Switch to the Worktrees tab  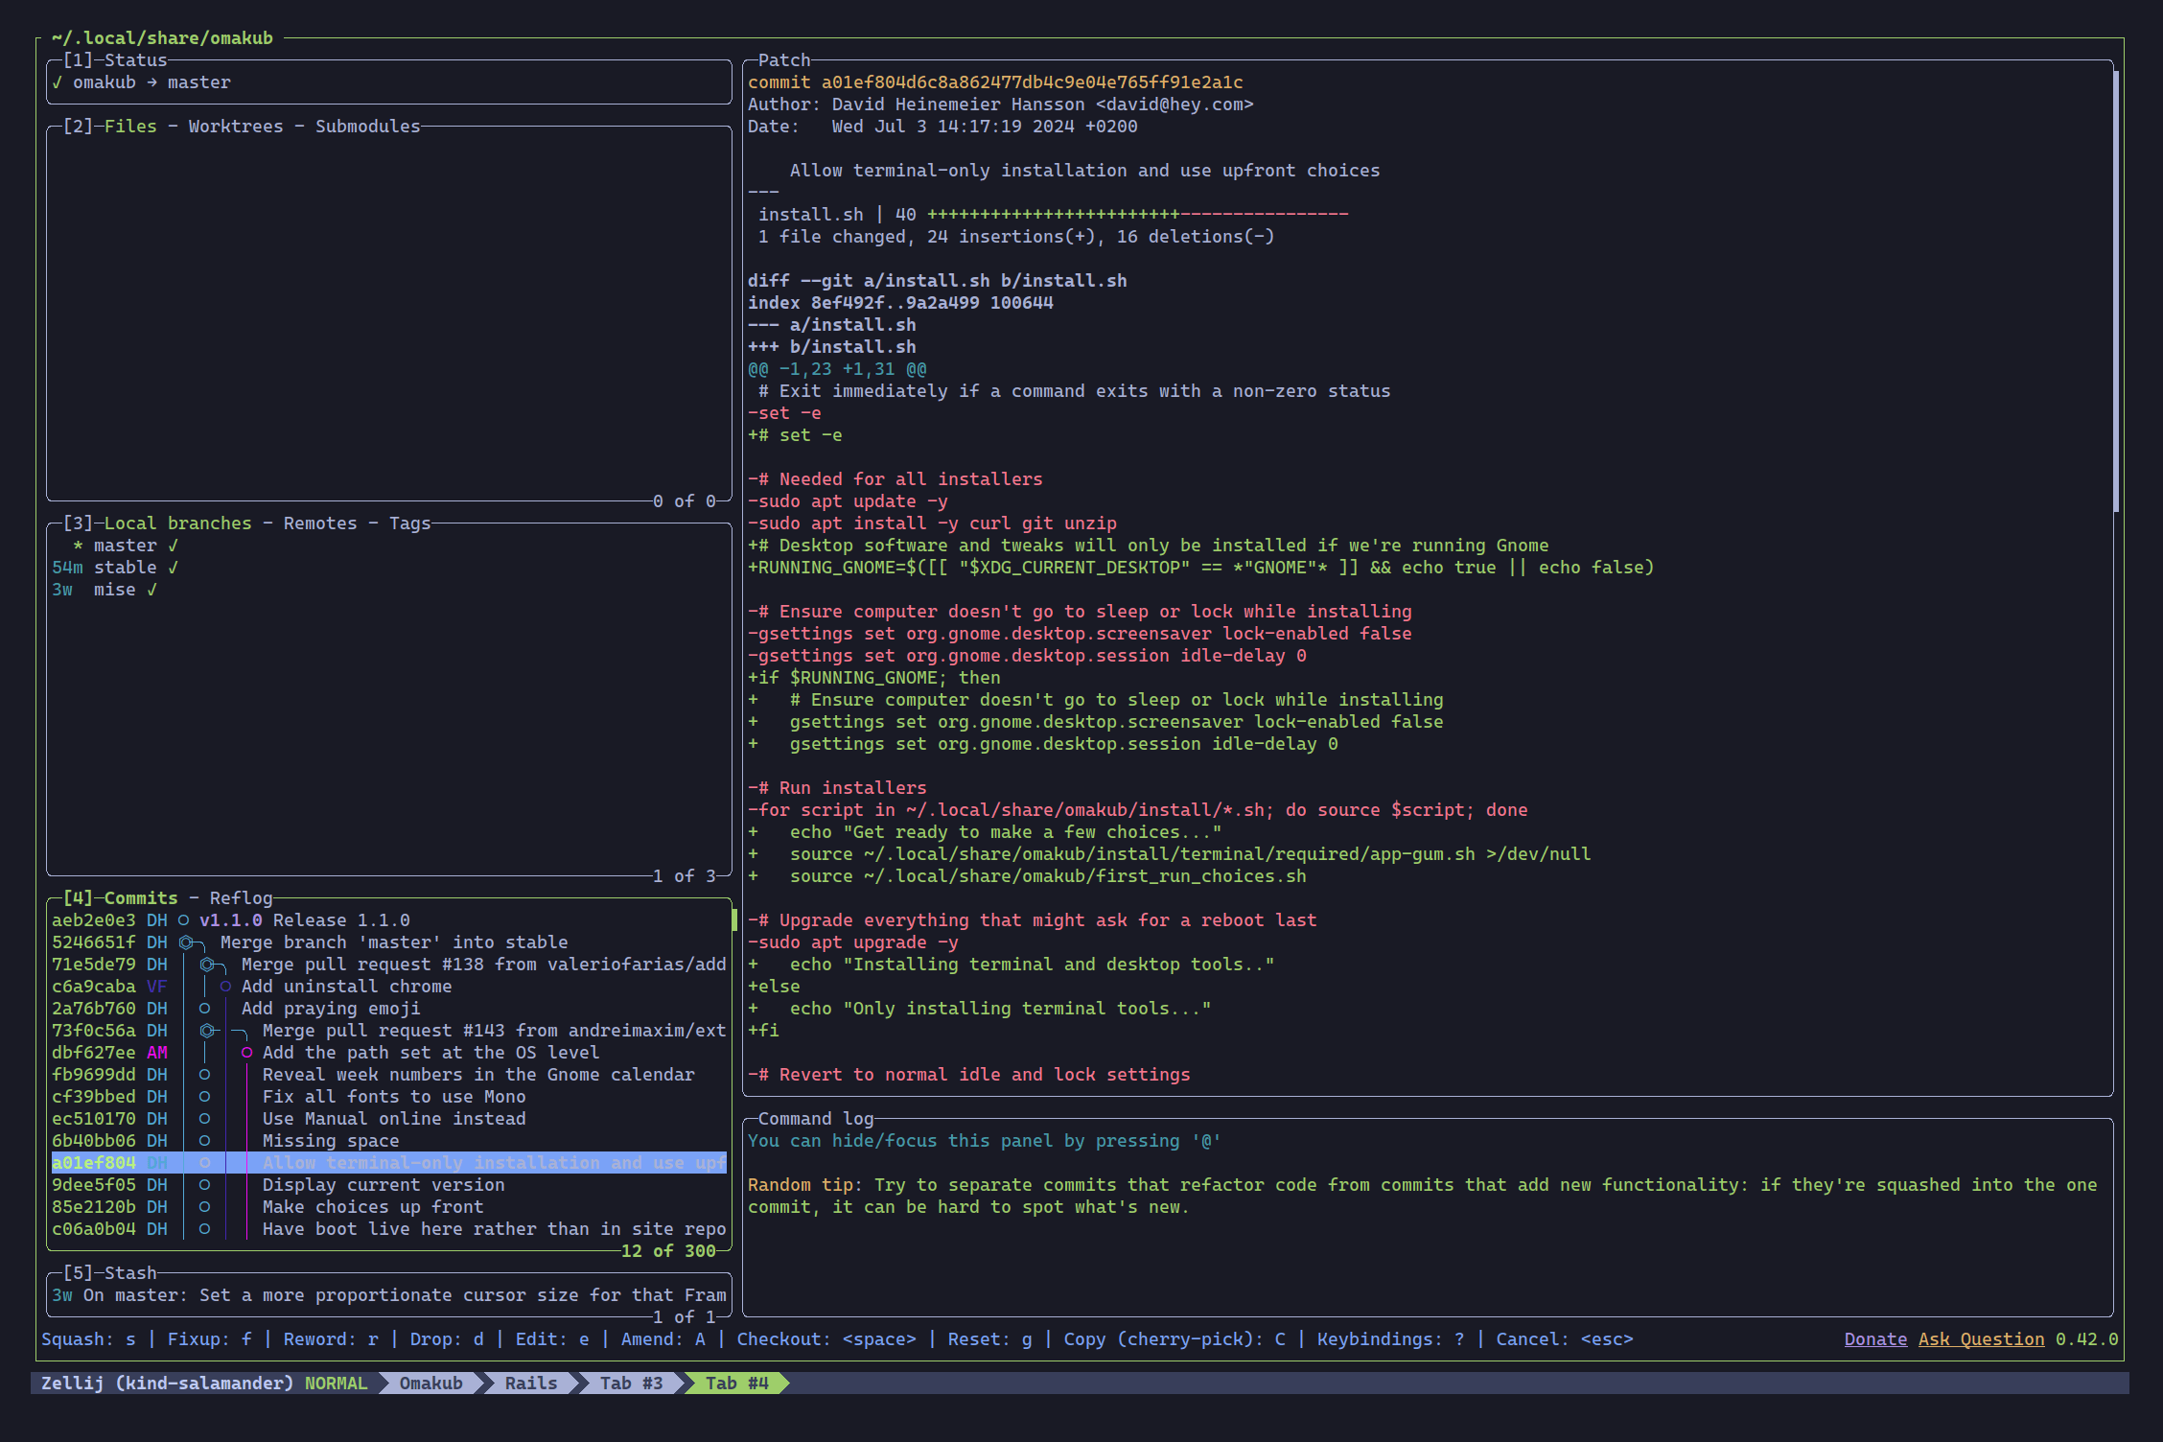[x=236, y=127]
